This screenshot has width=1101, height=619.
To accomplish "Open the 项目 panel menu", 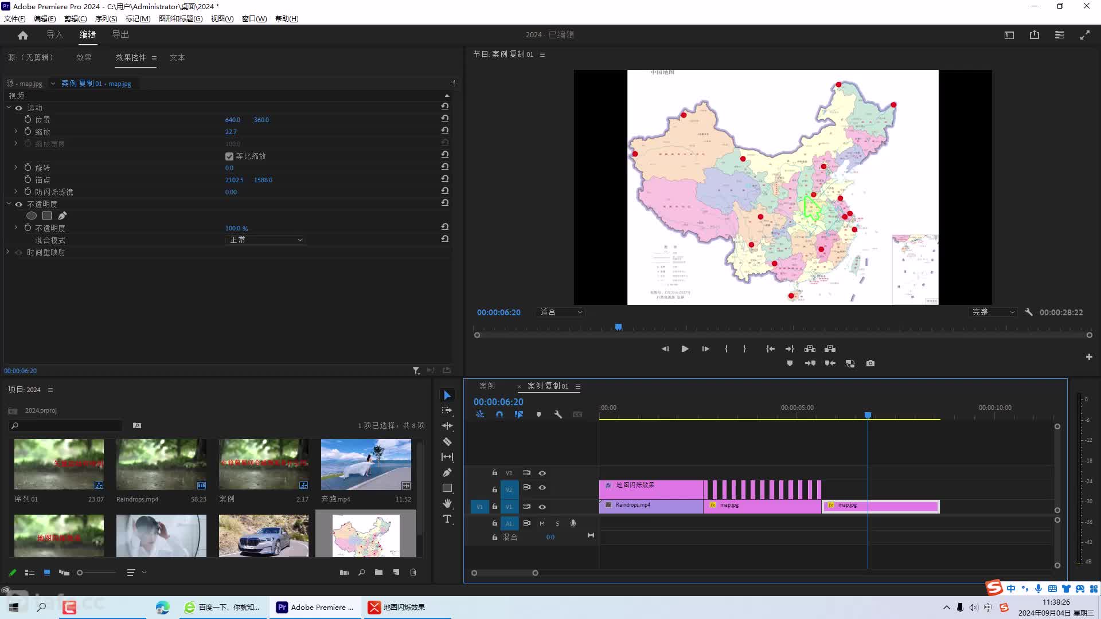I will (x=50, y=390).
